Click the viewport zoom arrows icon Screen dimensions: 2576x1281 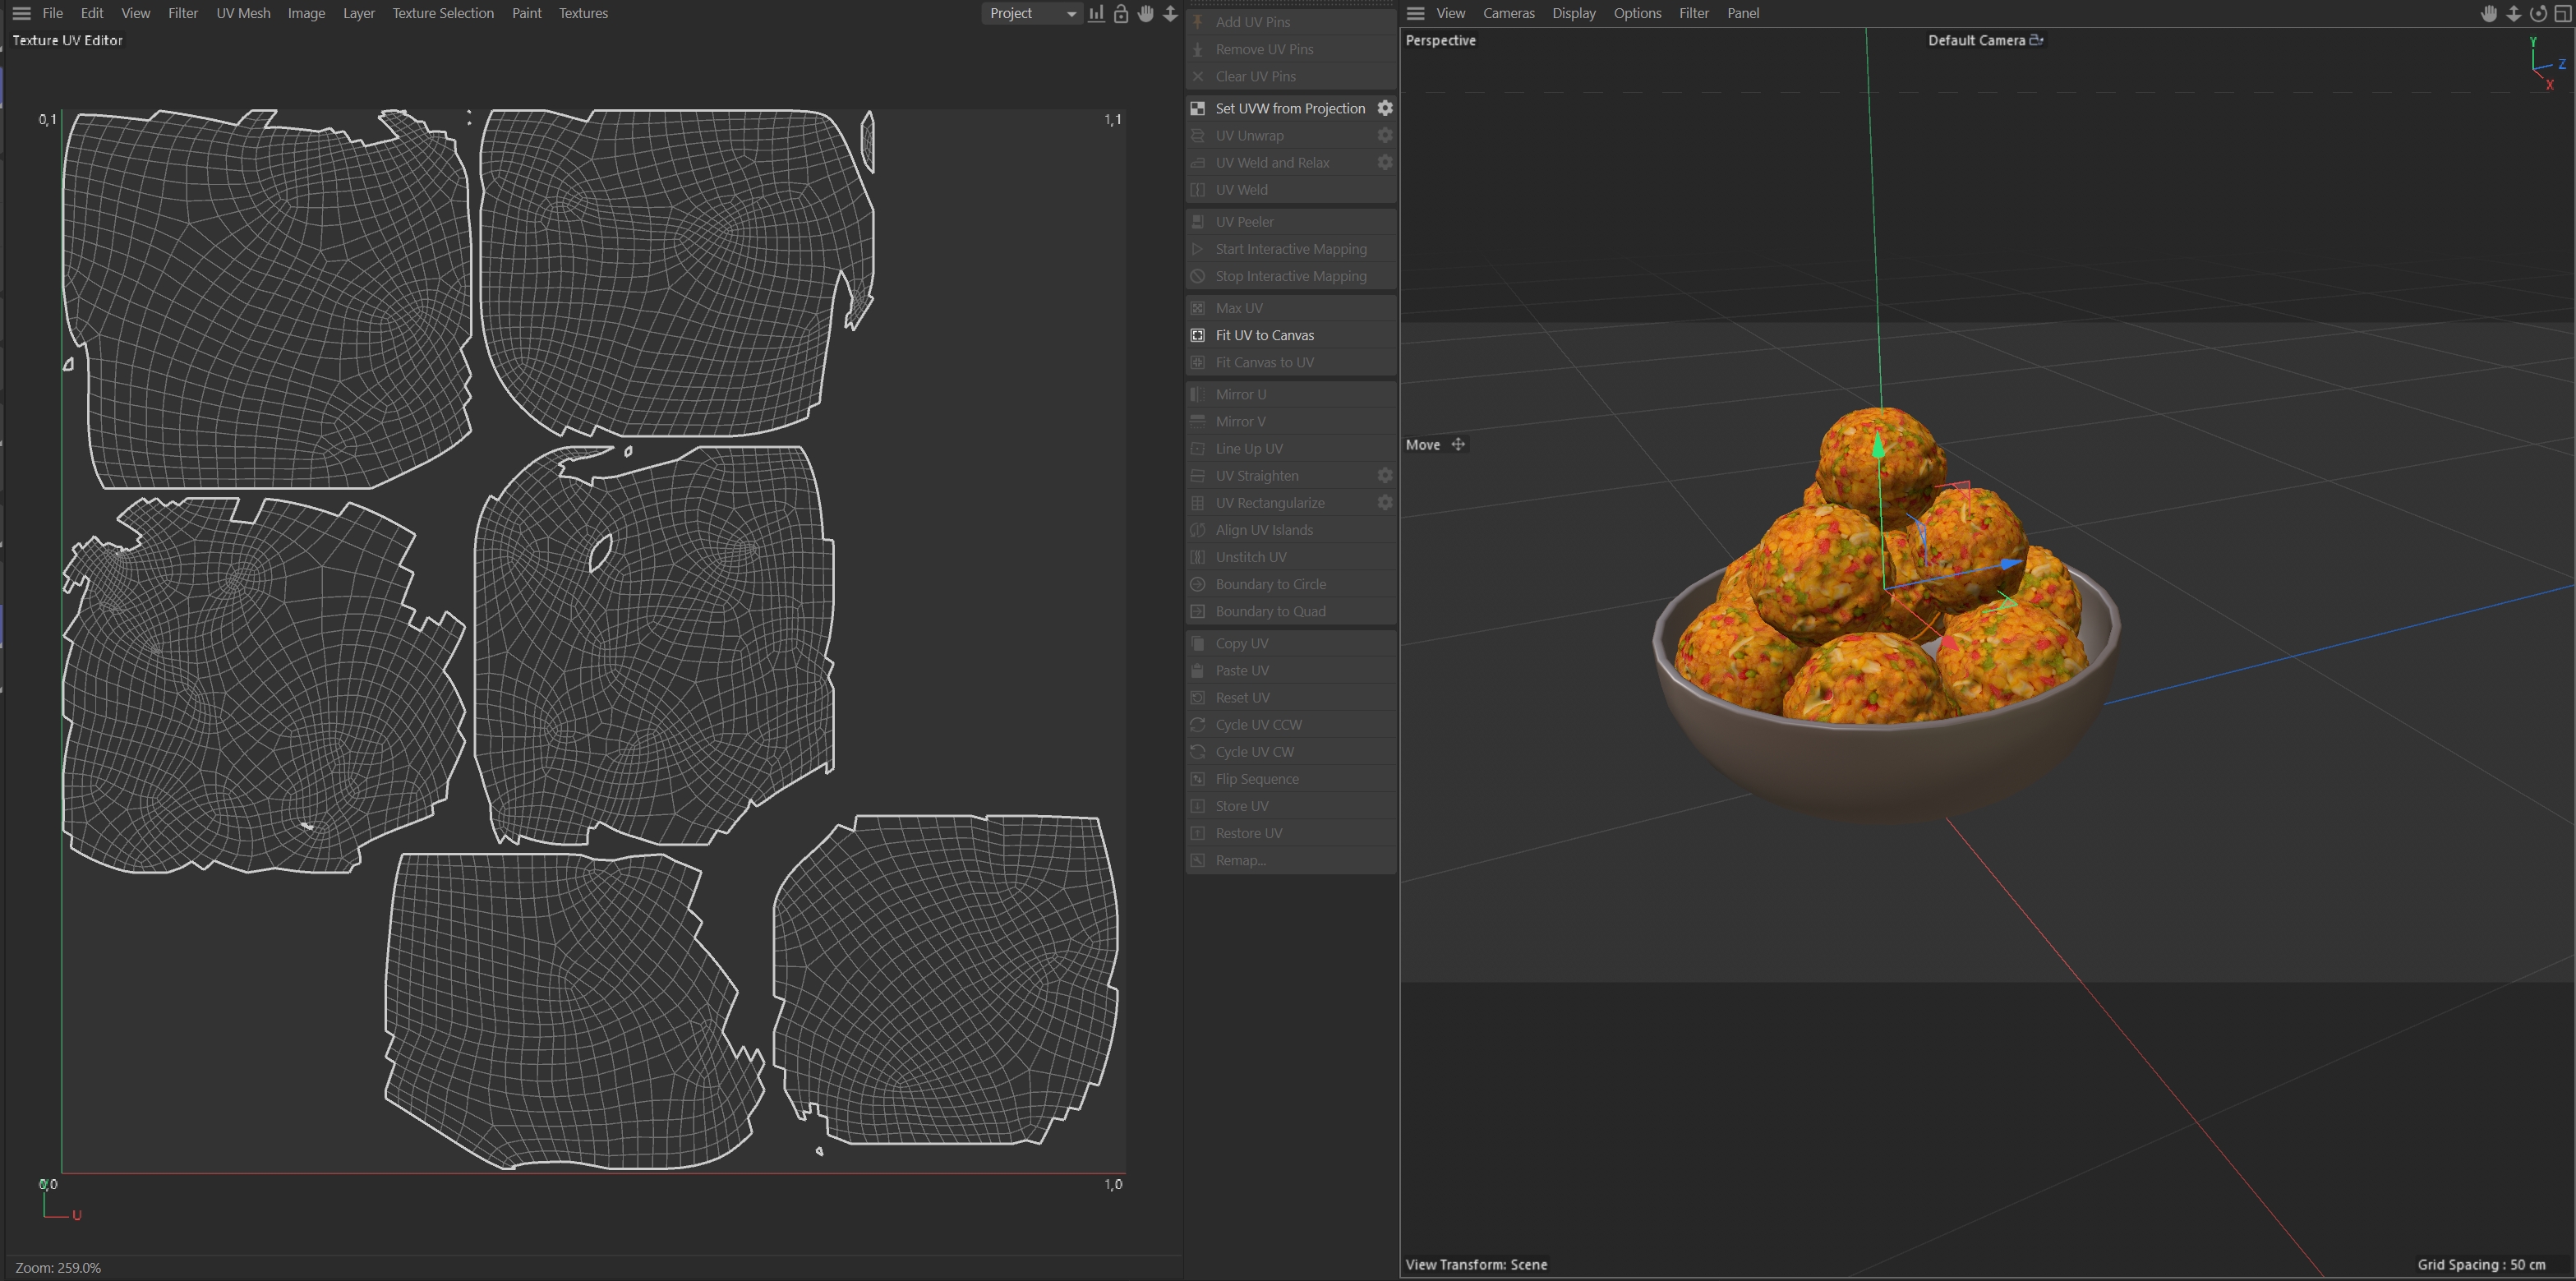tap(2513, 13)
